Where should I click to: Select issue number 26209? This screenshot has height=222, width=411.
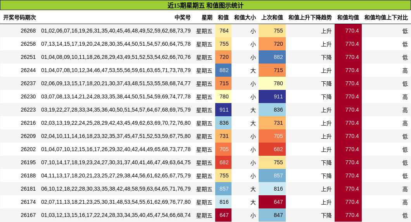pyautogui.click(x=28, y=136)
